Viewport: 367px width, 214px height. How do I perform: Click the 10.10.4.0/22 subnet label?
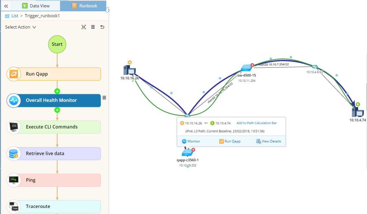click(314, 72)
